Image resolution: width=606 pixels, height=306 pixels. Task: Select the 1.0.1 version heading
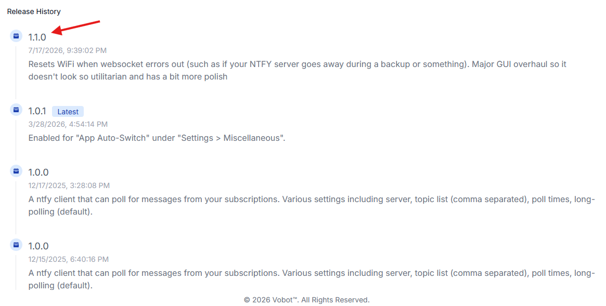tap(37, 111)
